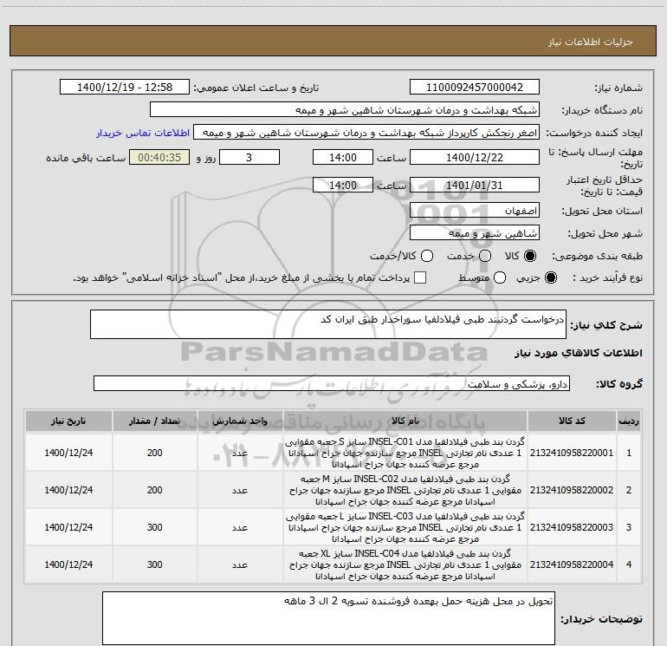Click need date 1400/12/24 in row 1
Screen dimensions: 667x646
68,453
